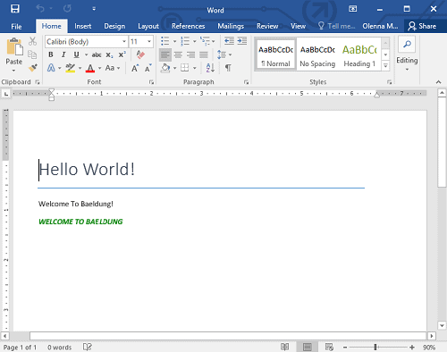Click the Bullets list icon
The image size is (447, 352).
click(164, 41)
